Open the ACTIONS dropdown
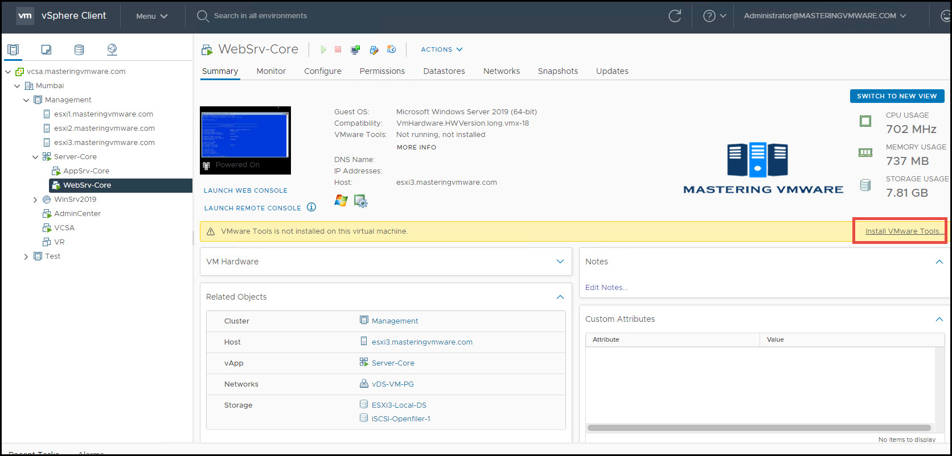 tap(442, 49)
